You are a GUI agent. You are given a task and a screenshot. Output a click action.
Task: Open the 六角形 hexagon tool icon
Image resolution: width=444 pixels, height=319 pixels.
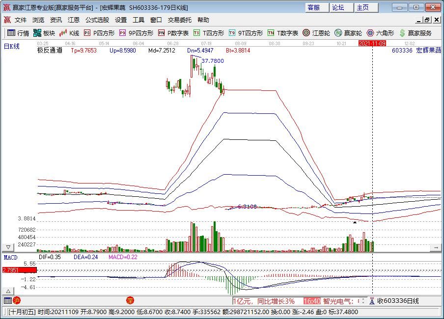(370, 33)
